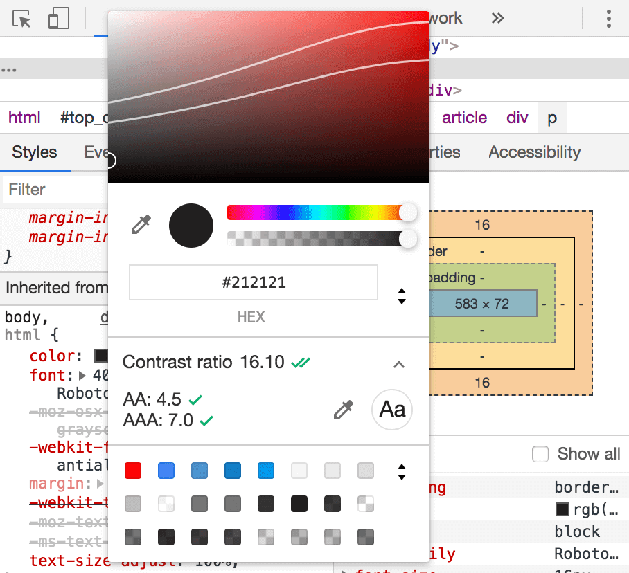Click the hue slider handle

408,212
